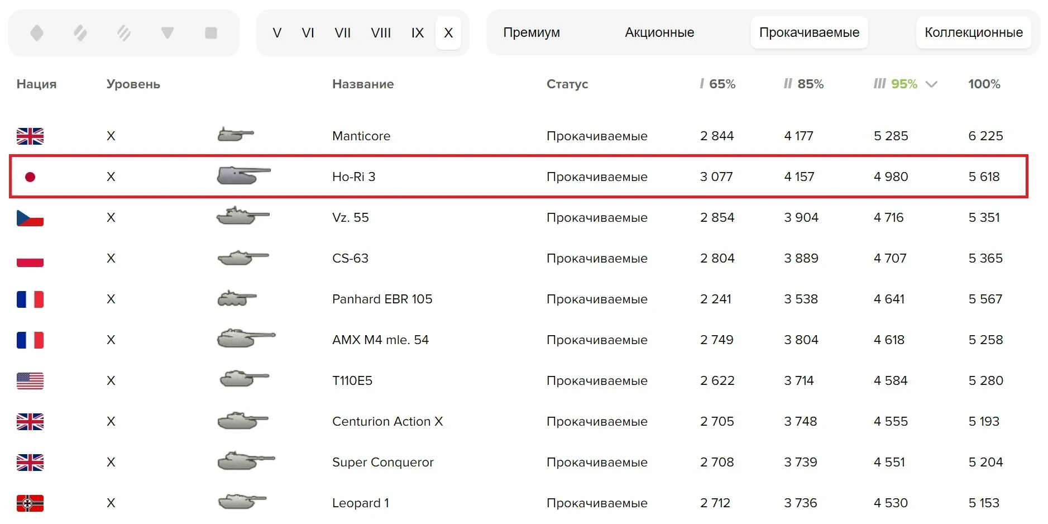Click the Japanese flag icon

tap(30, 177)
